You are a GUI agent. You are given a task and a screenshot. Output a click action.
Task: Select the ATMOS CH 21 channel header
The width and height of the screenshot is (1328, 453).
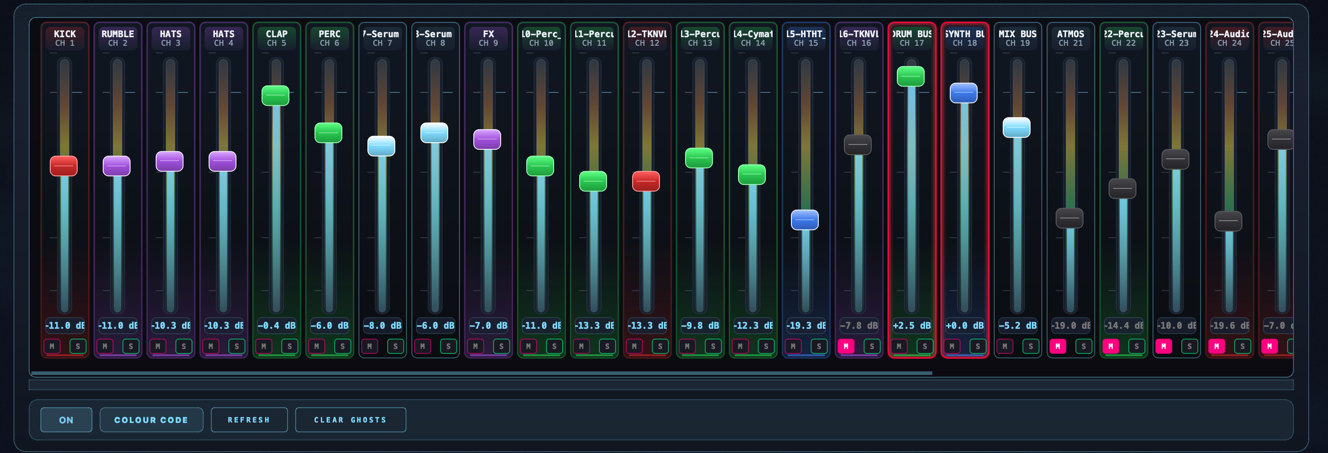[1071, 38]
